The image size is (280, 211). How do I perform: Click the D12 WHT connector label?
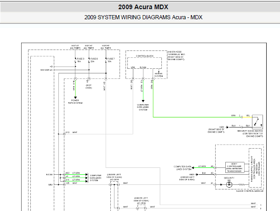click(x=71, y=133)
